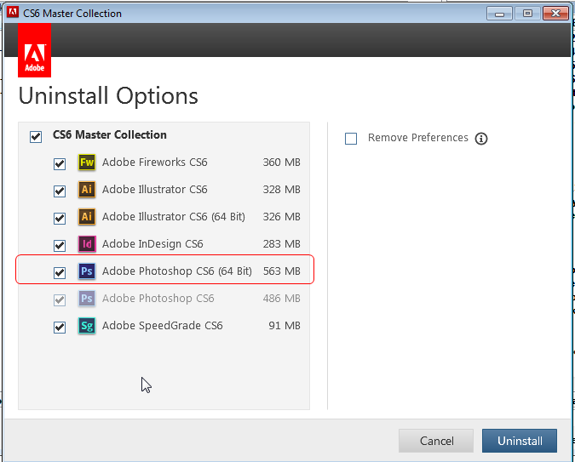Click the "283 MB" size value
This screenshot has height=462, width=575.
(282, 244)
